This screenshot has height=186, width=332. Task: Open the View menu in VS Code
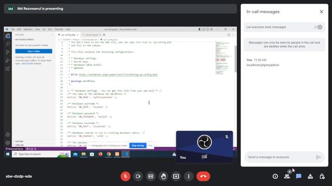pos(37,29)
